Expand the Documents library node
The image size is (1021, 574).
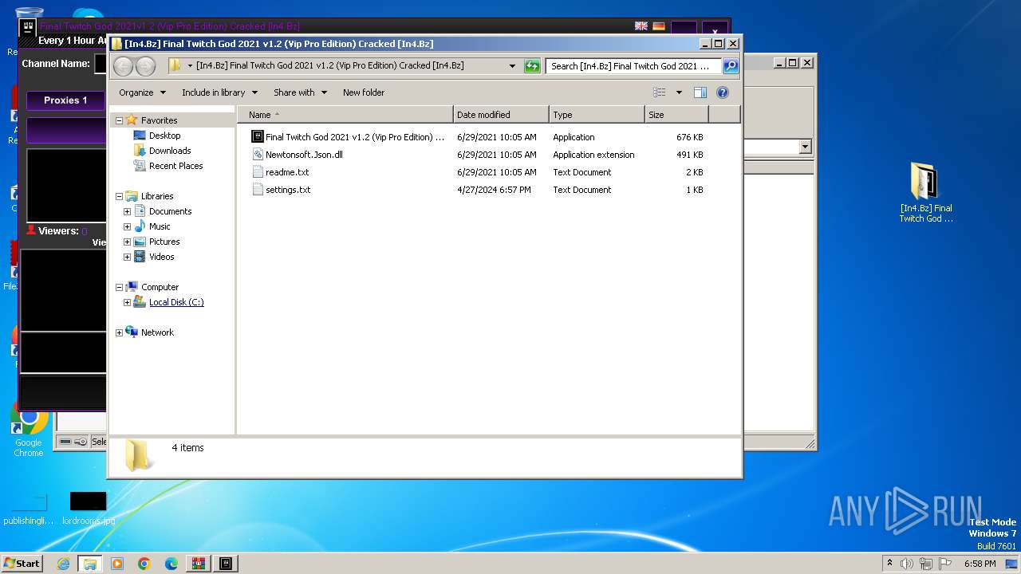pyautogui.click(x=127, y=211)
